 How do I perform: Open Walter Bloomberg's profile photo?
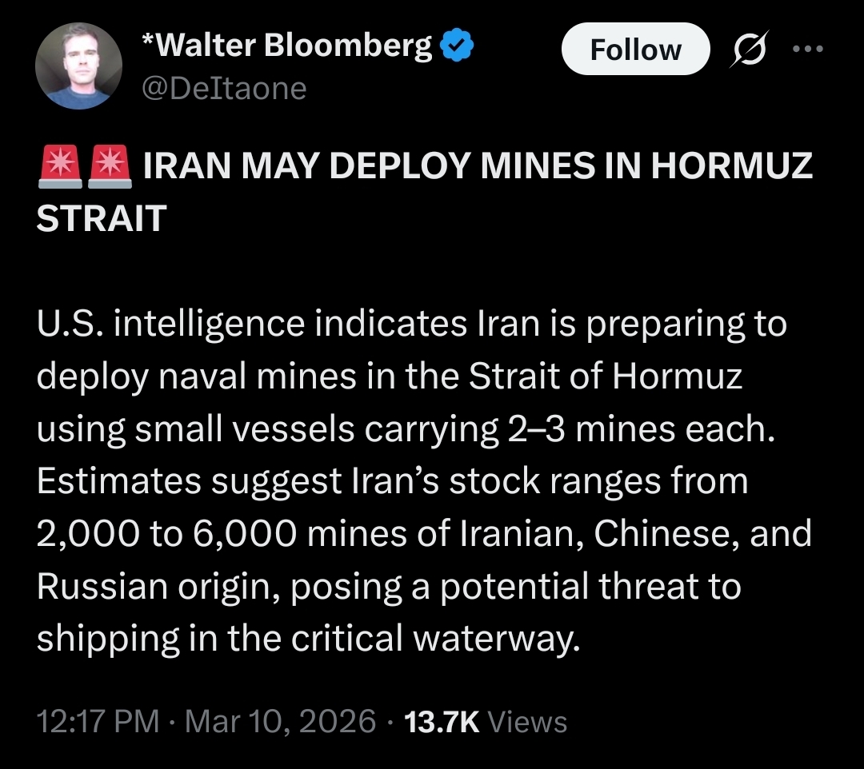pos(79,66)
